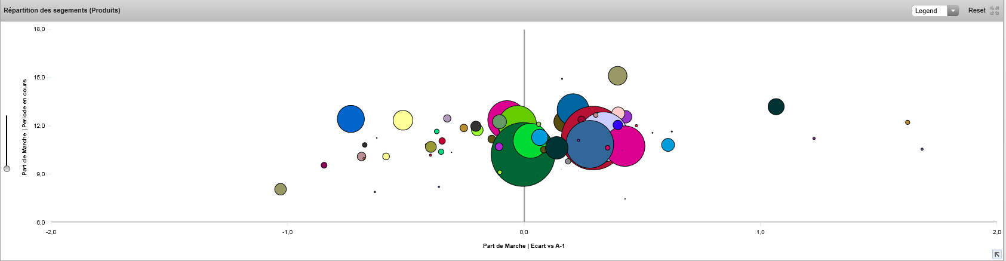Image resolution: width=1006 pixels, height=261 pixels.
Task: Select the sage green bubble over magenta one
Action: click(x=499, y=122)
